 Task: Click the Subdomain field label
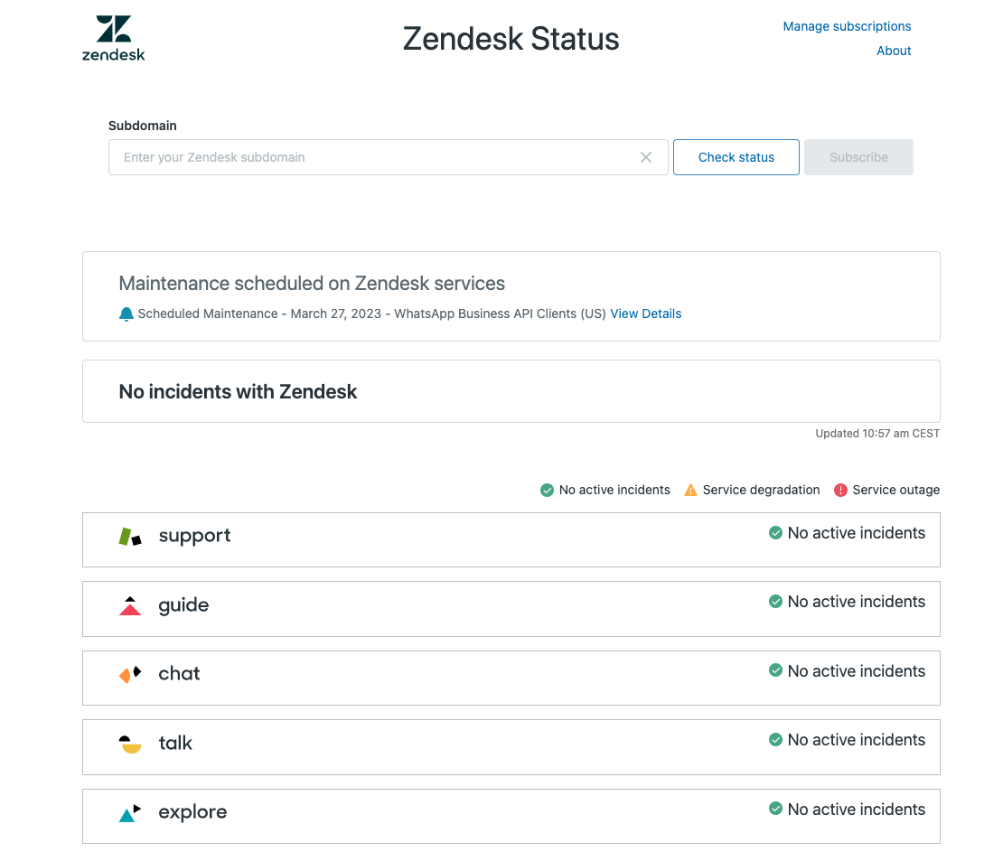(x=143, y=126)
